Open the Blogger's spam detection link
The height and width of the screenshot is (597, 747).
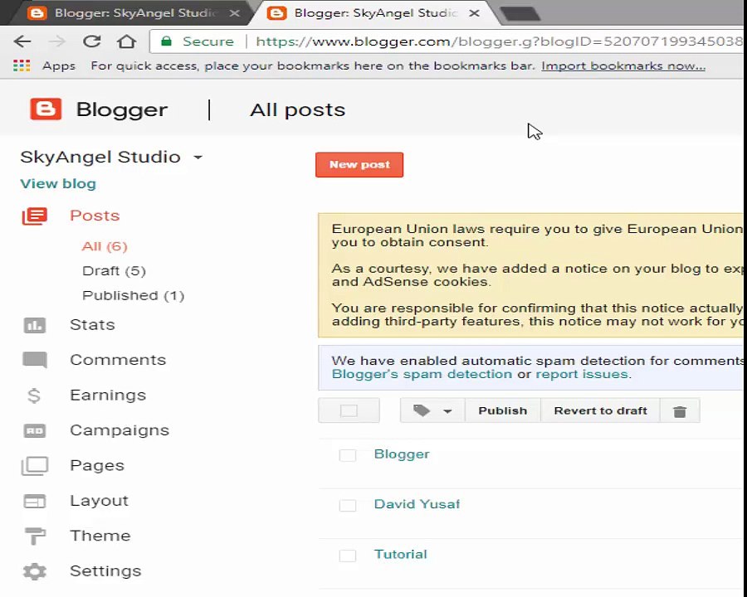coord(422,374)
